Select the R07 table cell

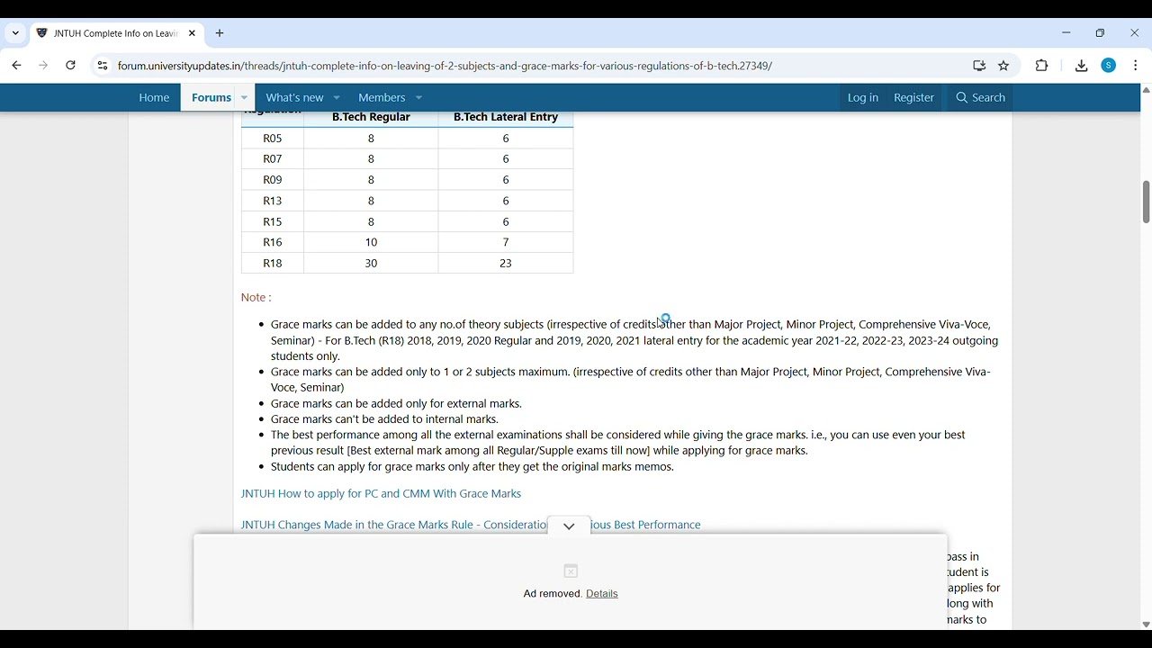coord(273,159)
